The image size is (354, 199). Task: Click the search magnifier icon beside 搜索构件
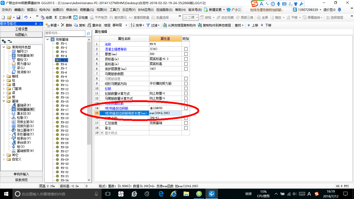[x=88, y=33]
